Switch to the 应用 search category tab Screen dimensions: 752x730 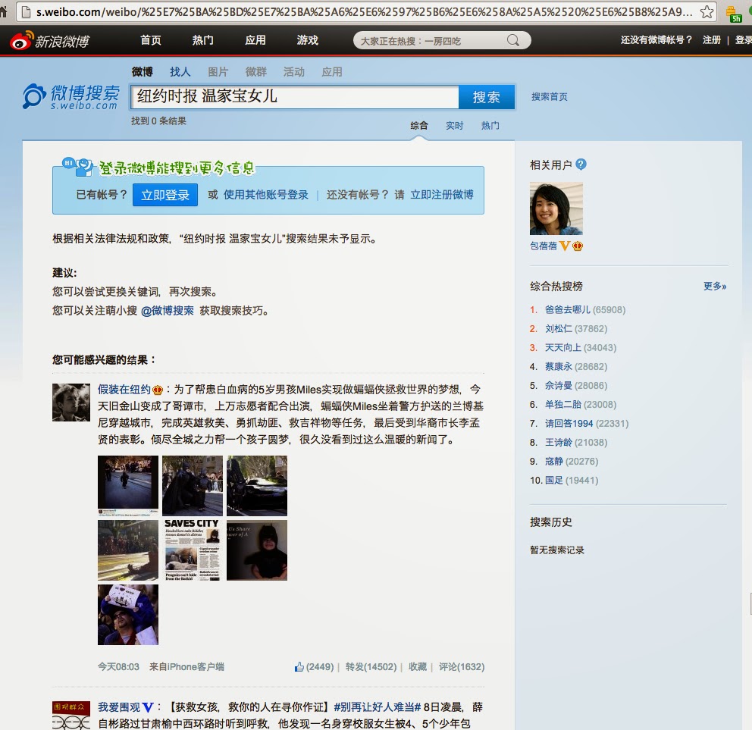[x=332, y=72]
